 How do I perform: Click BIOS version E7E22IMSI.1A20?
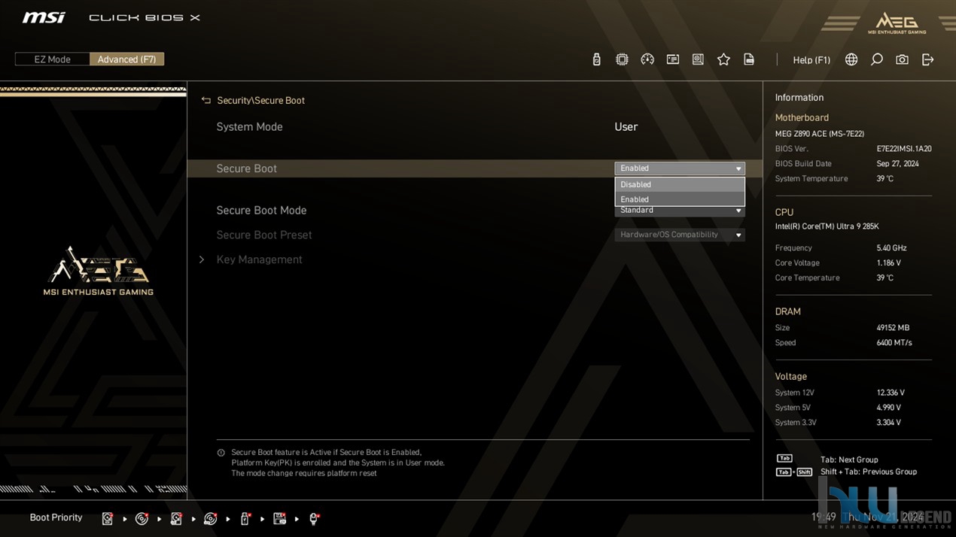904,149
